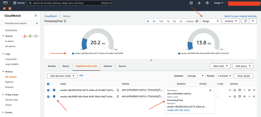
Task: Uncheck the worker-db/093c055e metric checkbox
Action: tap(48, 90)
